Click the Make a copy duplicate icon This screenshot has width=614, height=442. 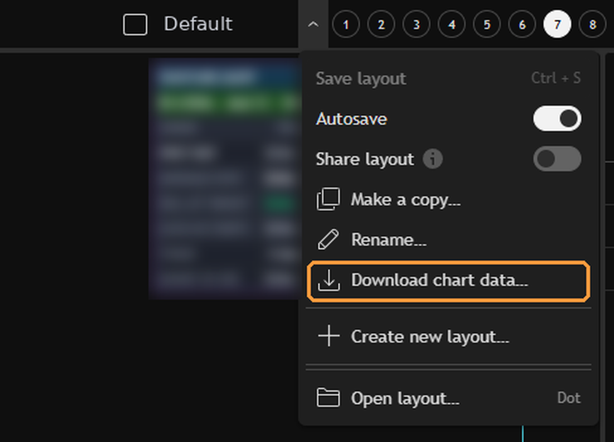(328, 200)
